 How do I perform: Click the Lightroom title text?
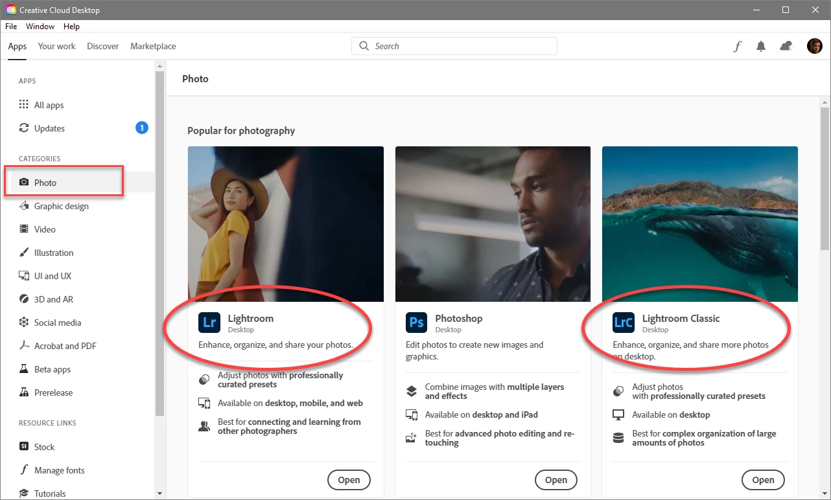click(x=251, y=318)
